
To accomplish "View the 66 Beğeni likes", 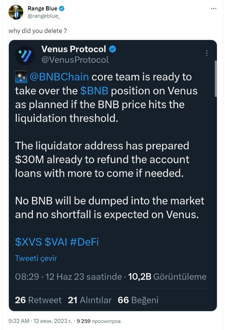I will (x=138, y=300).
